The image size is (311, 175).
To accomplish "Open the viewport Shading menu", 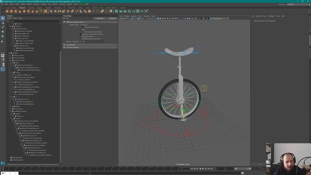I will click(127, 16).
